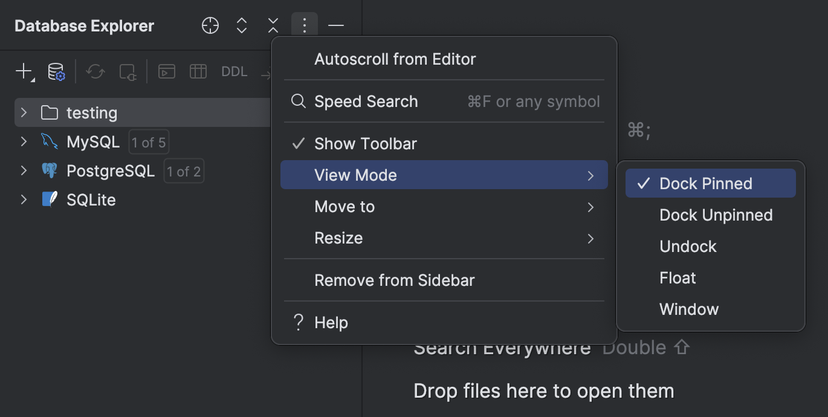Open the View Mode submenu
This screenshot has height=417, width=828.
coord(355,175)
